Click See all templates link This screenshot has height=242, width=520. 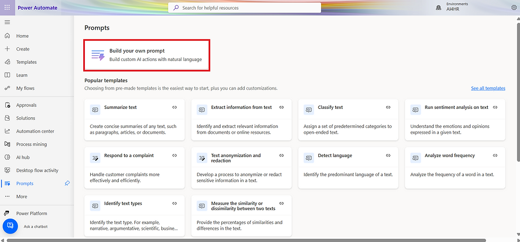click(488, 88)
